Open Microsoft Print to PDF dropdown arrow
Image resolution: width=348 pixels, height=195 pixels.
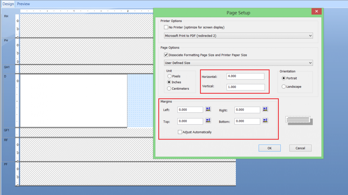pos(310,36)
